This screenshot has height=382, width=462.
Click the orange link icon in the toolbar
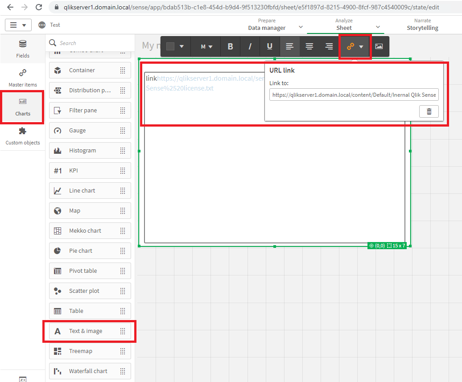(x=351, y=46)
